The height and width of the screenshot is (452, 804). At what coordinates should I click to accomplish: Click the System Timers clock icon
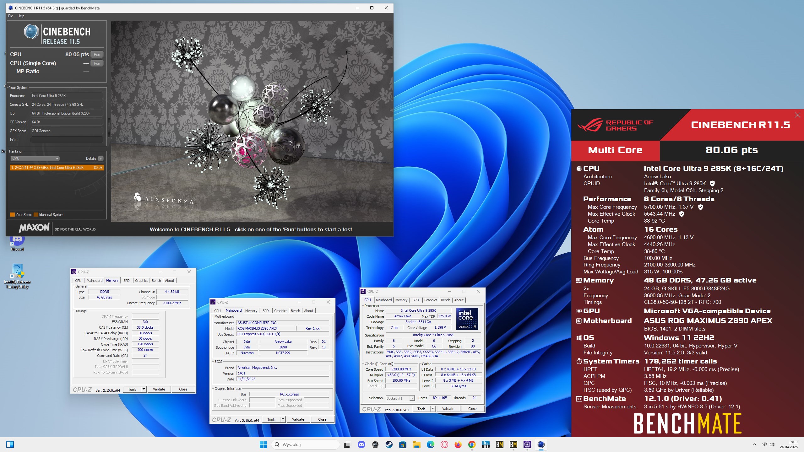click(579, 361)
